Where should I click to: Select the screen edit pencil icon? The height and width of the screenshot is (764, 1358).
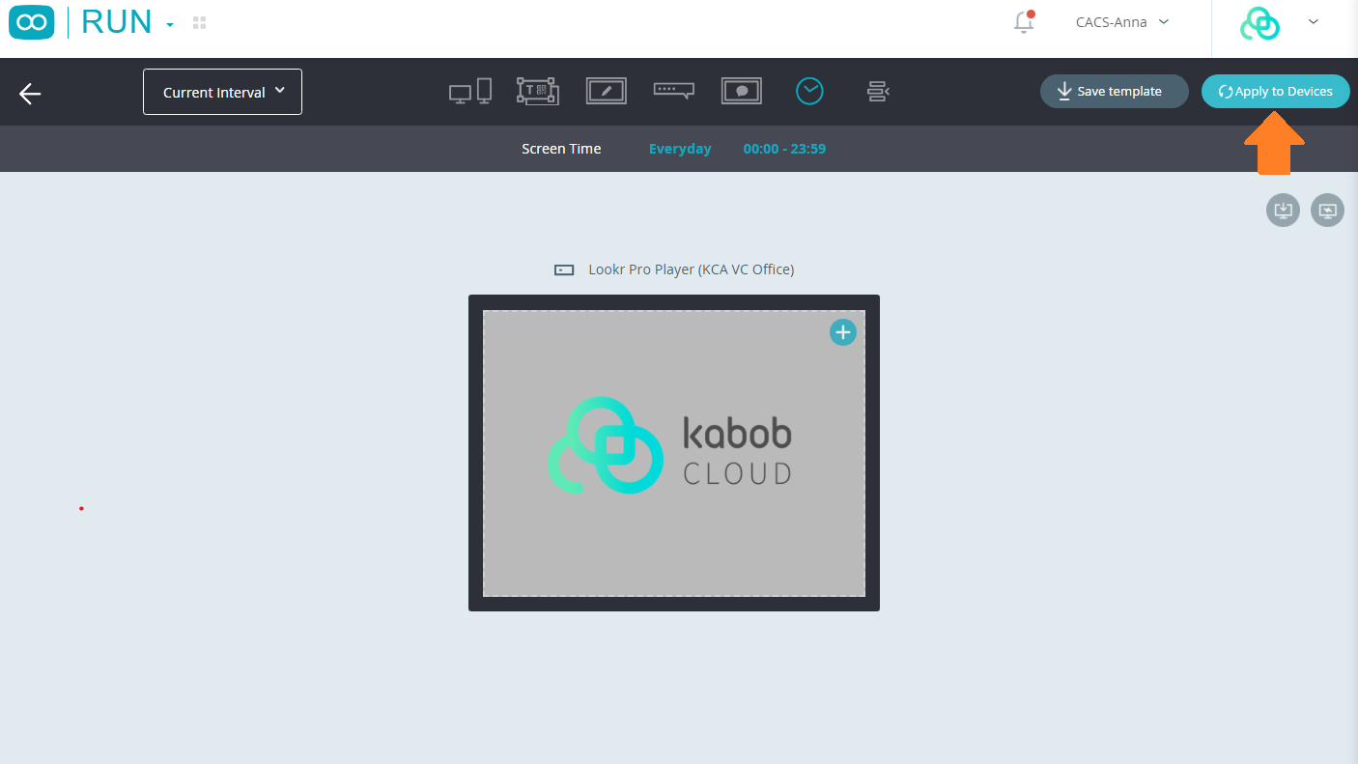(x=607, y=91)
